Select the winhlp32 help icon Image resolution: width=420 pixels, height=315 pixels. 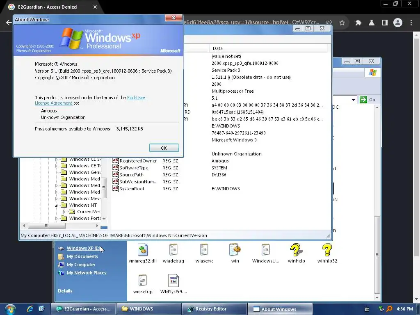click(327, 253)
